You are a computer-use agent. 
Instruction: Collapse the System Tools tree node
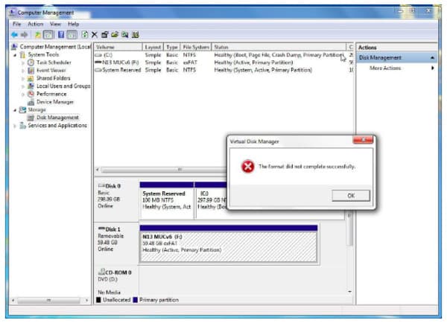tap(15, 55)
